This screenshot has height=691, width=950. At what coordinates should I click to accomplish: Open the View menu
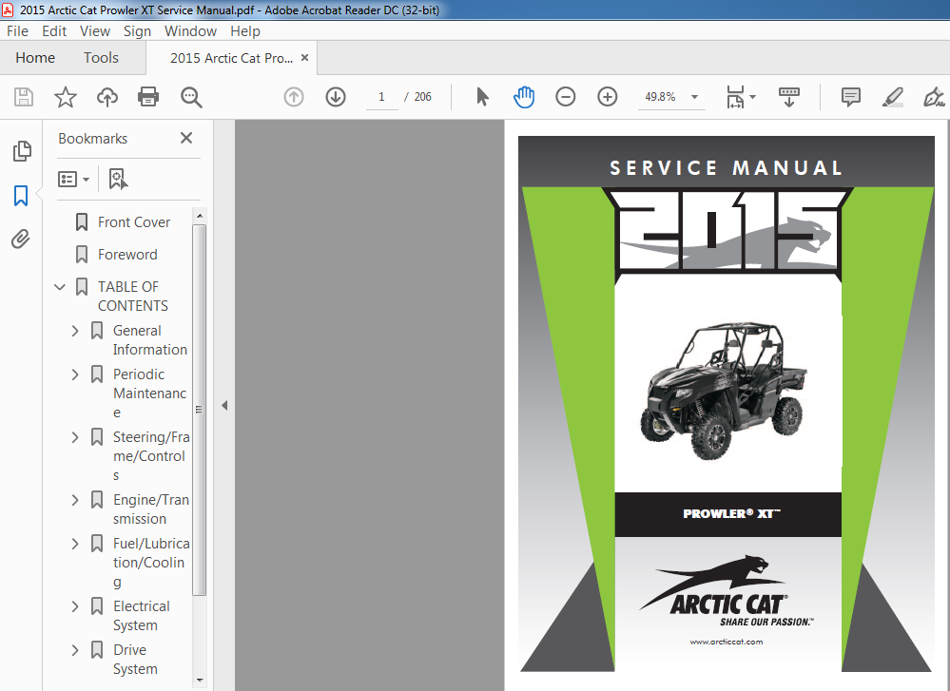[95, 30]
